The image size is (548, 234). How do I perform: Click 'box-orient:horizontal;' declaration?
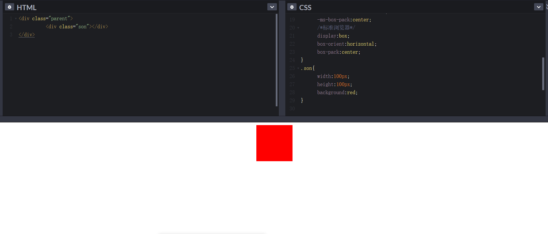coord(347,44)
